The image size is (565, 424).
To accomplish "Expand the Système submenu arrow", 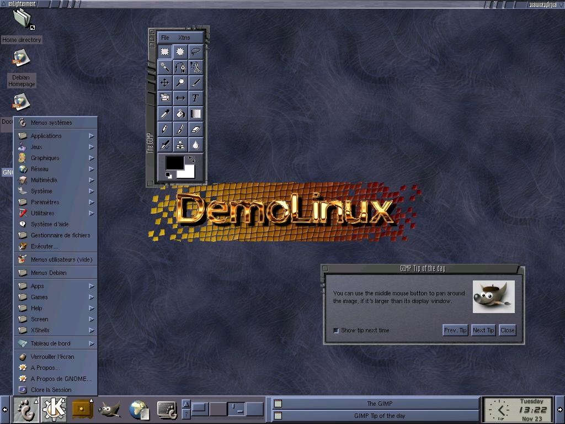I will (92, 191).
